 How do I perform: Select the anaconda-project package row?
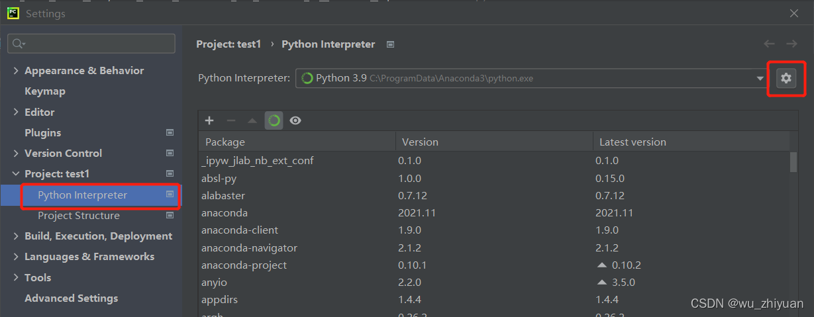pos(494,265)
